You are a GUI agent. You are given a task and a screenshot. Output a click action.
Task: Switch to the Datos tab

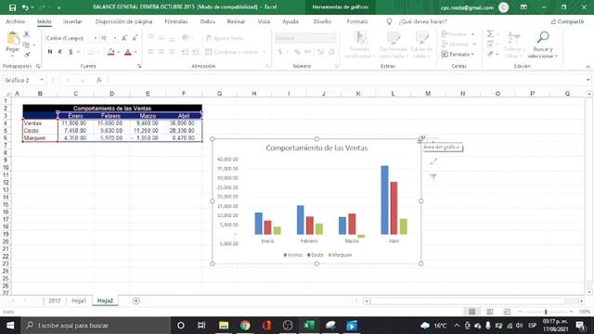[x=208, y=21]
